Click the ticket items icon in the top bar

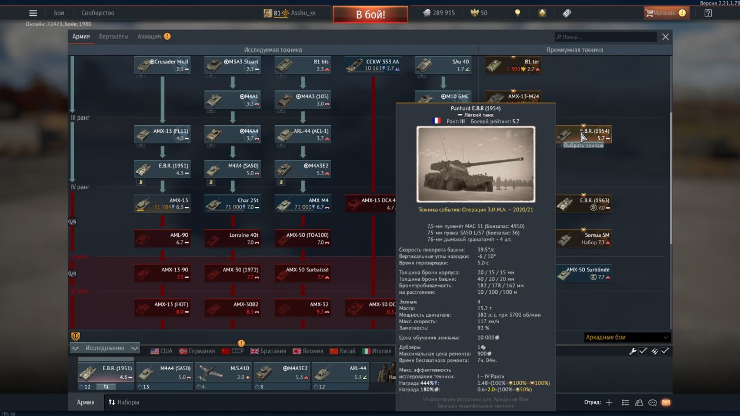[566, 13]
